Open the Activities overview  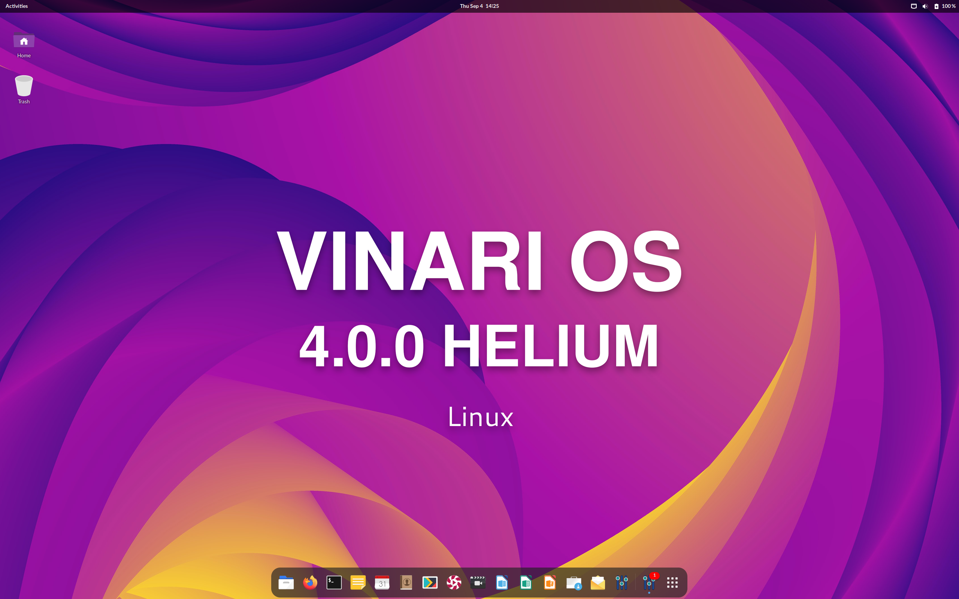pos(16,6)
